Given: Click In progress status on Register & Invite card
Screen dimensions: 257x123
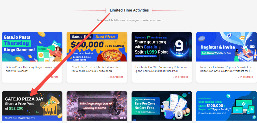Looking at the screenshot, I should pyautogui.click(x=245, y=77).
